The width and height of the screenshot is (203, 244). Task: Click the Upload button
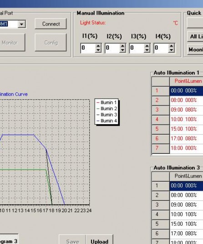click(99, 240)
